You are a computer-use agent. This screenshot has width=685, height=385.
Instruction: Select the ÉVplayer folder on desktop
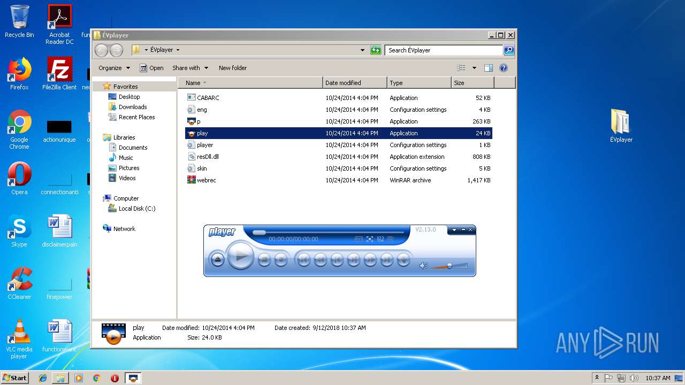point(621,126)
